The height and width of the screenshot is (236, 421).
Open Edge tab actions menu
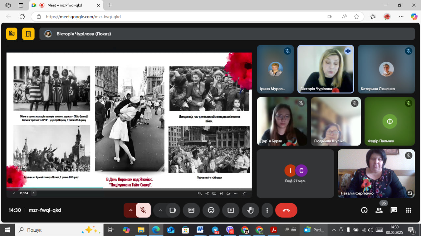tap(21, 5)
